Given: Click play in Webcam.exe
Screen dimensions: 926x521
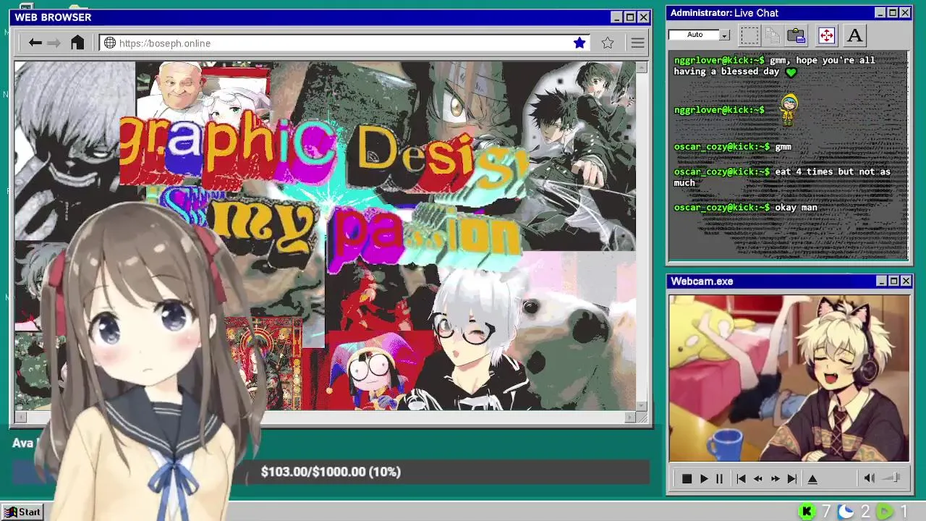Looking at the screenshot, I should (704, 479).
